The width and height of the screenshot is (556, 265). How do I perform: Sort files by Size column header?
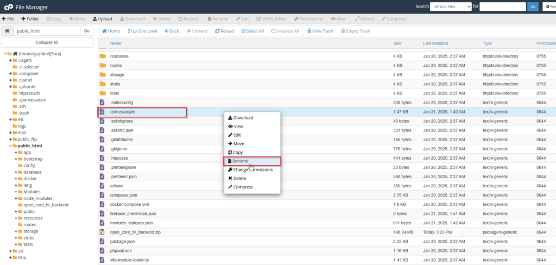(397, 43)
